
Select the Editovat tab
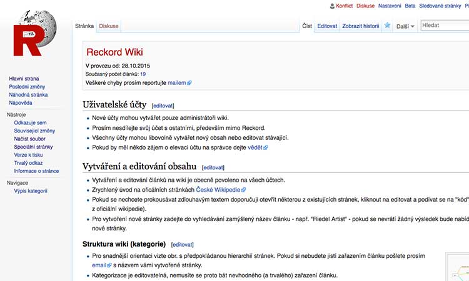pyautogui.click(x=327, y=26)
